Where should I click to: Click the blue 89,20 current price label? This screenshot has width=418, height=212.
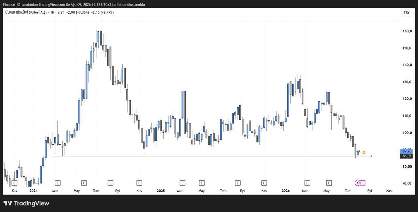(x=407, y=151)
